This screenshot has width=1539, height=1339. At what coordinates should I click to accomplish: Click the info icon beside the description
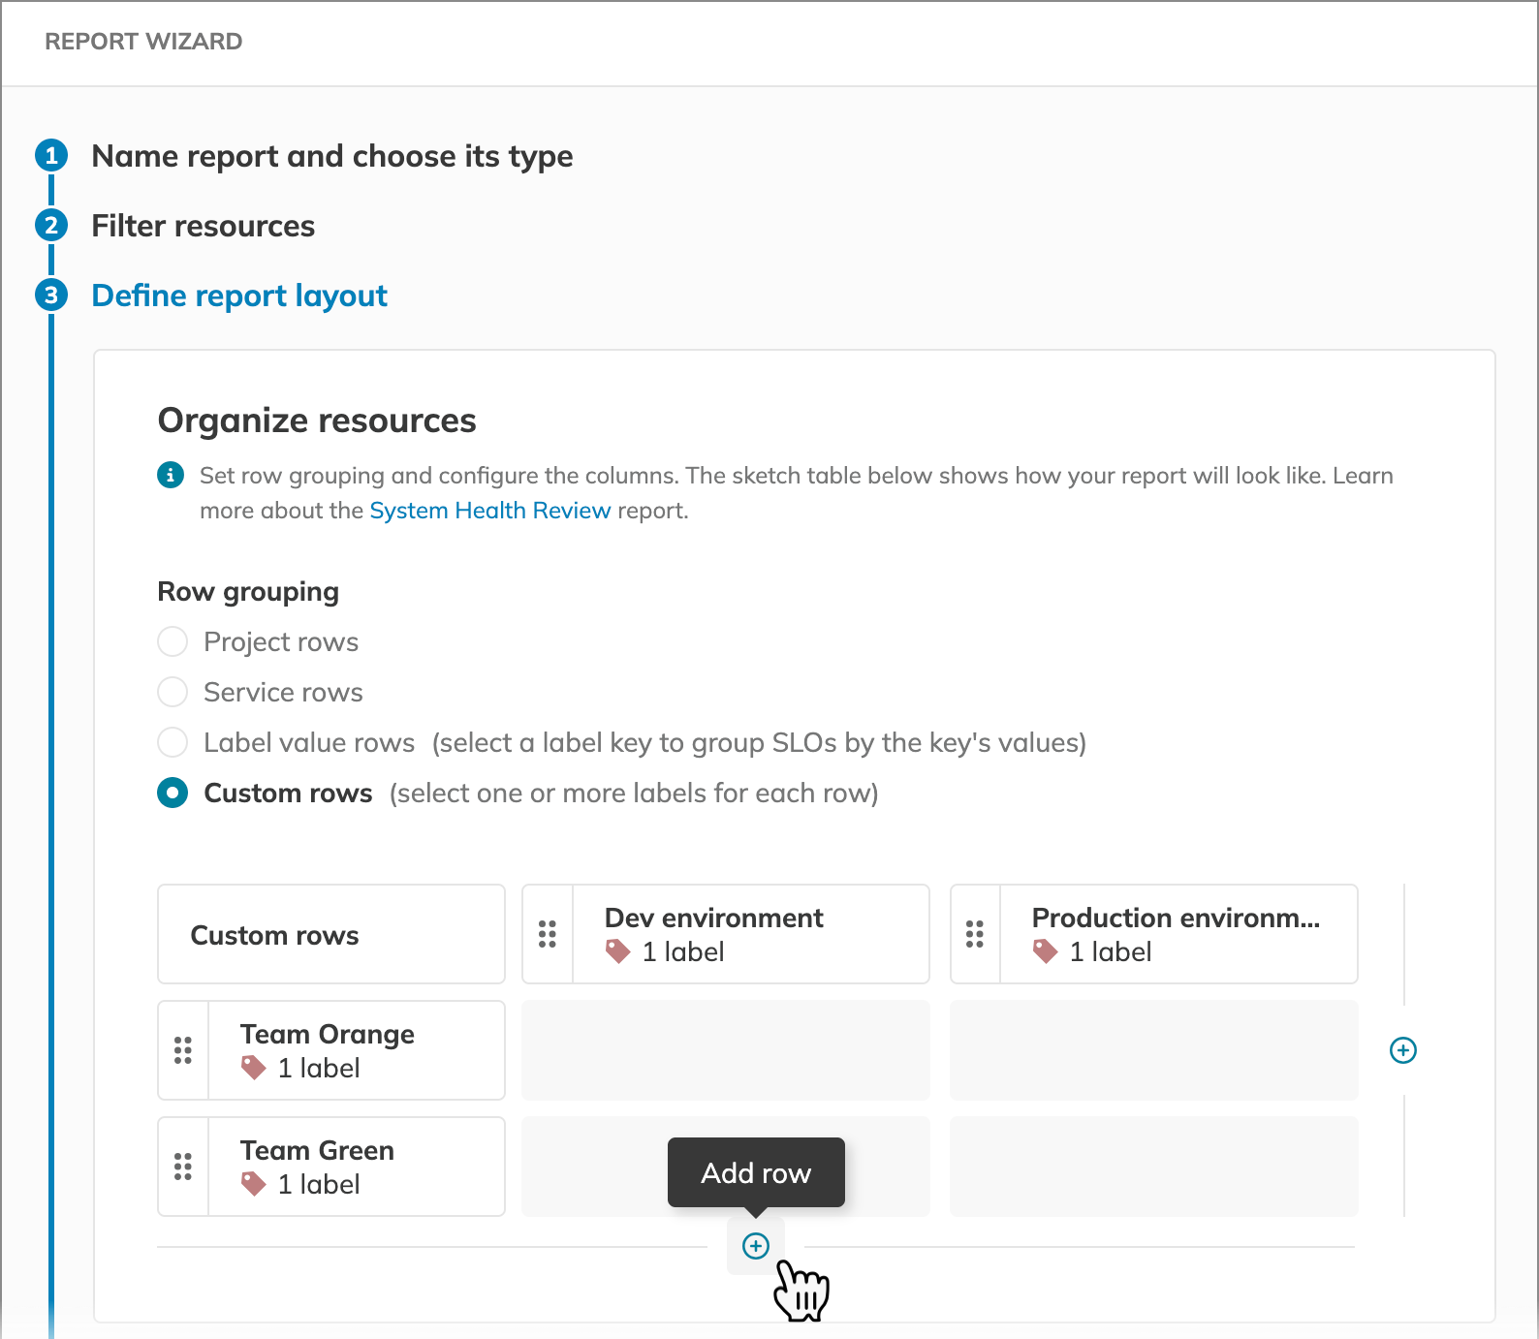tap(171, 476)
